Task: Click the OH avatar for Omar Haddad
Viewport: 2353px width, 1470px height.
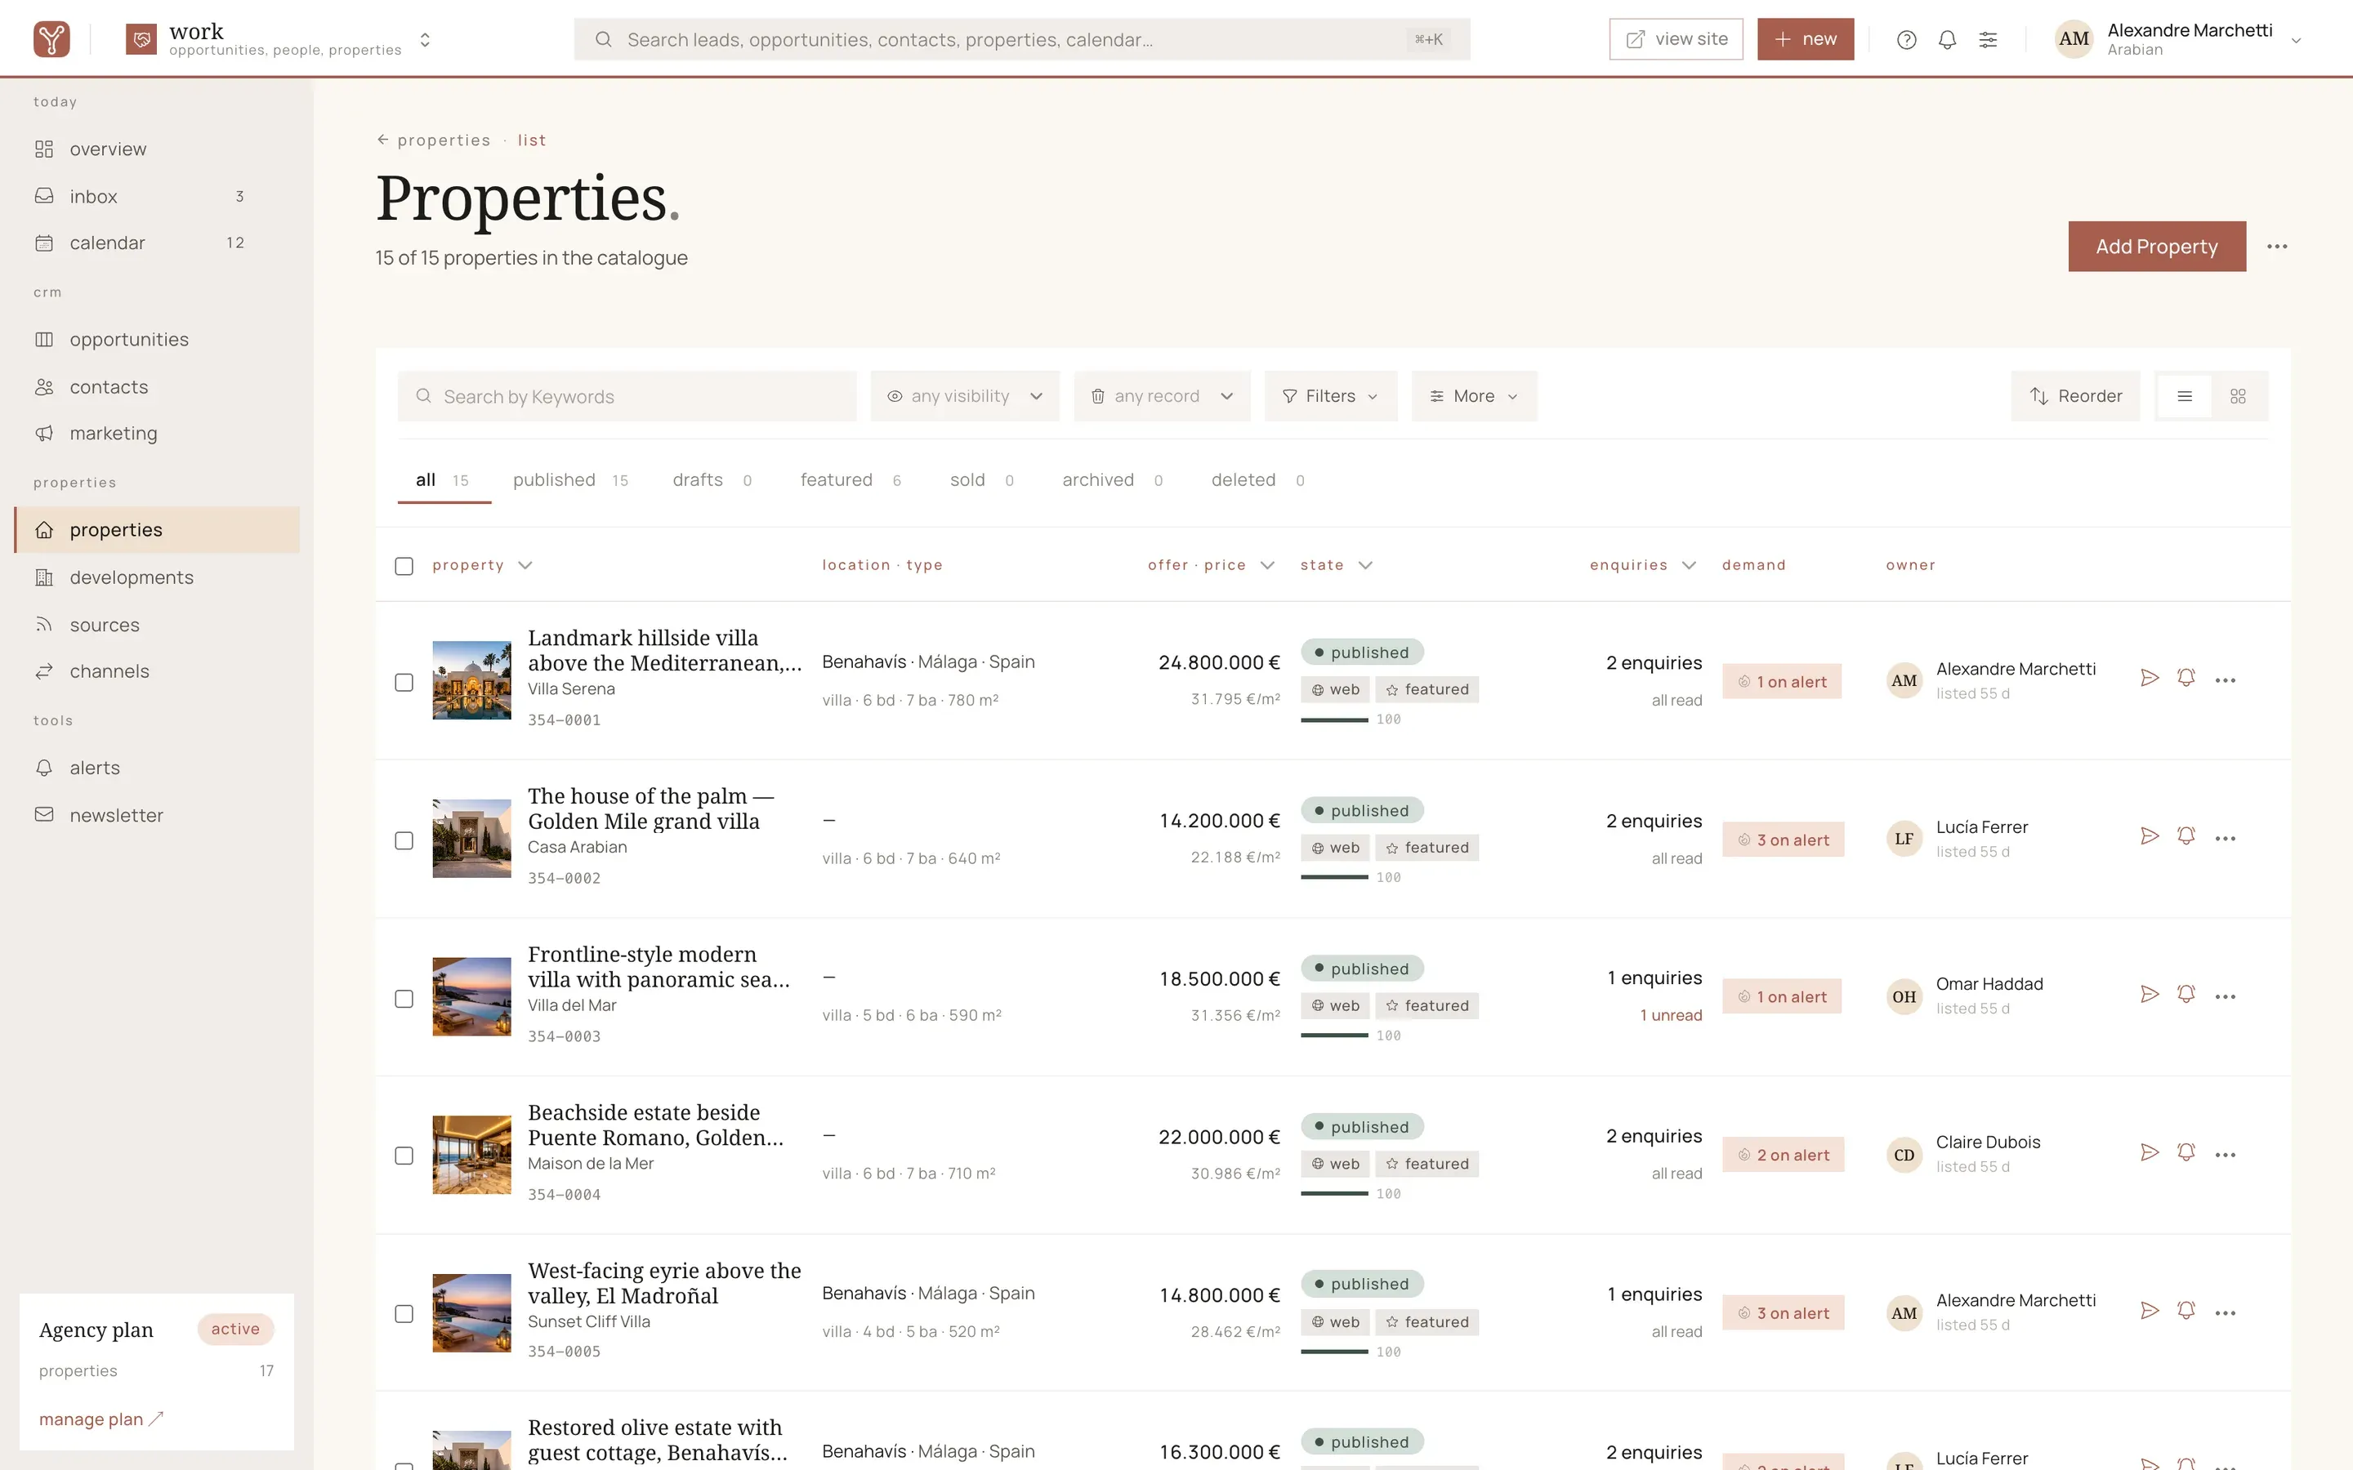Action: click(x=1904, y=996)
